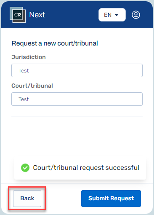Click the Back button

pyautogui.click(x=27, y=199)
